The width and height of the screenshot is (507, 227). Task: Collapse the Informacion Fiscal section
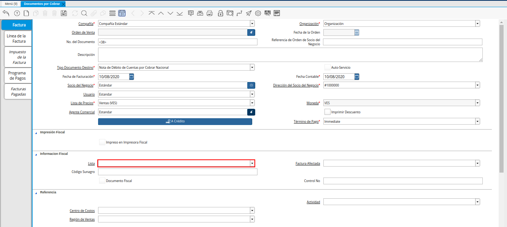click(x=36, y=154)
